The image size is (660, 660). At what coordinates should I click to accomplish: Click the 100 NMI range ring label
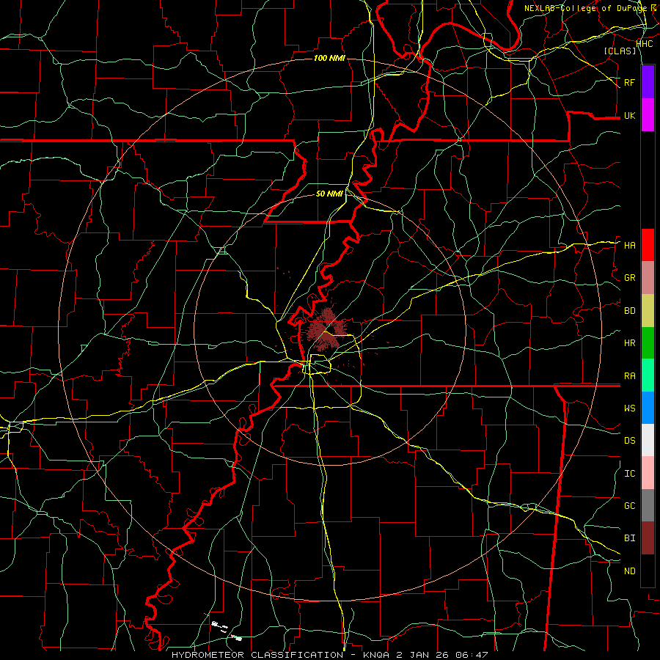coord(329,58)
